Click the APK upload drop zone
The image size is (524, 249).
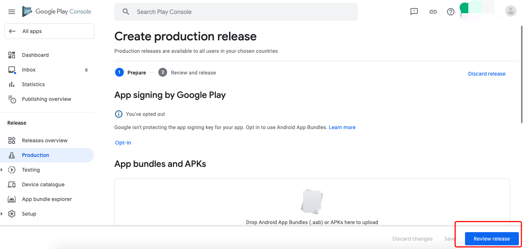pos(312,202)
